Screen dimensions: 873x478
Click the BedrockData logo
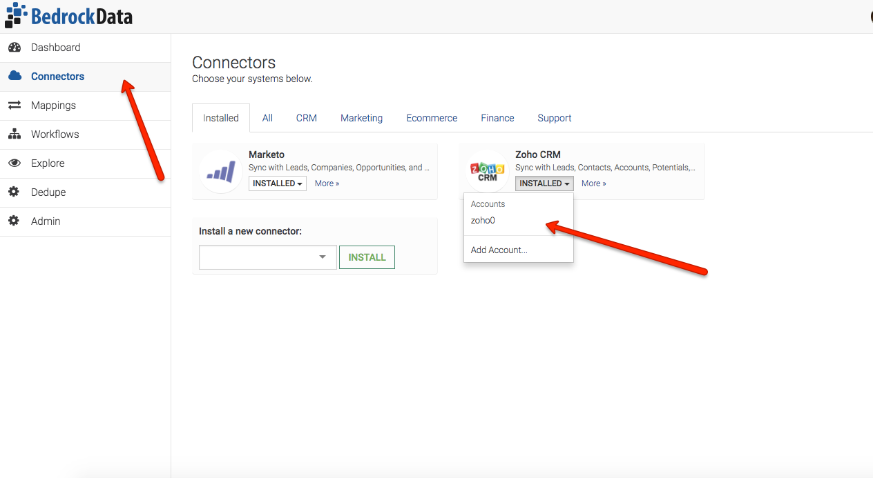click(68, 15)
